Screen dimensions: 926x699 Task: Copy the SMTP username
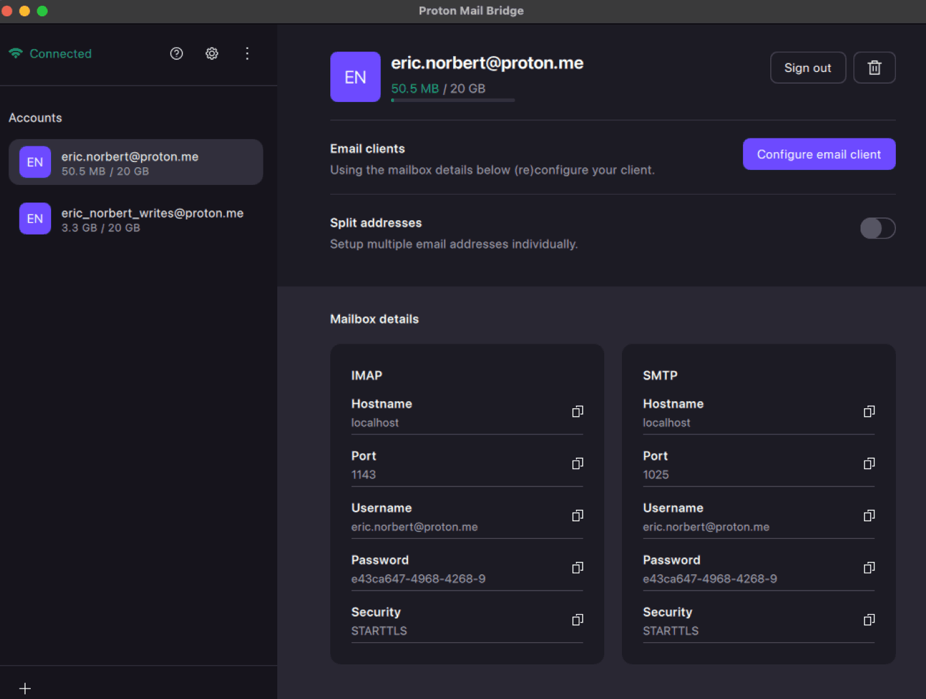click(869, 516)
